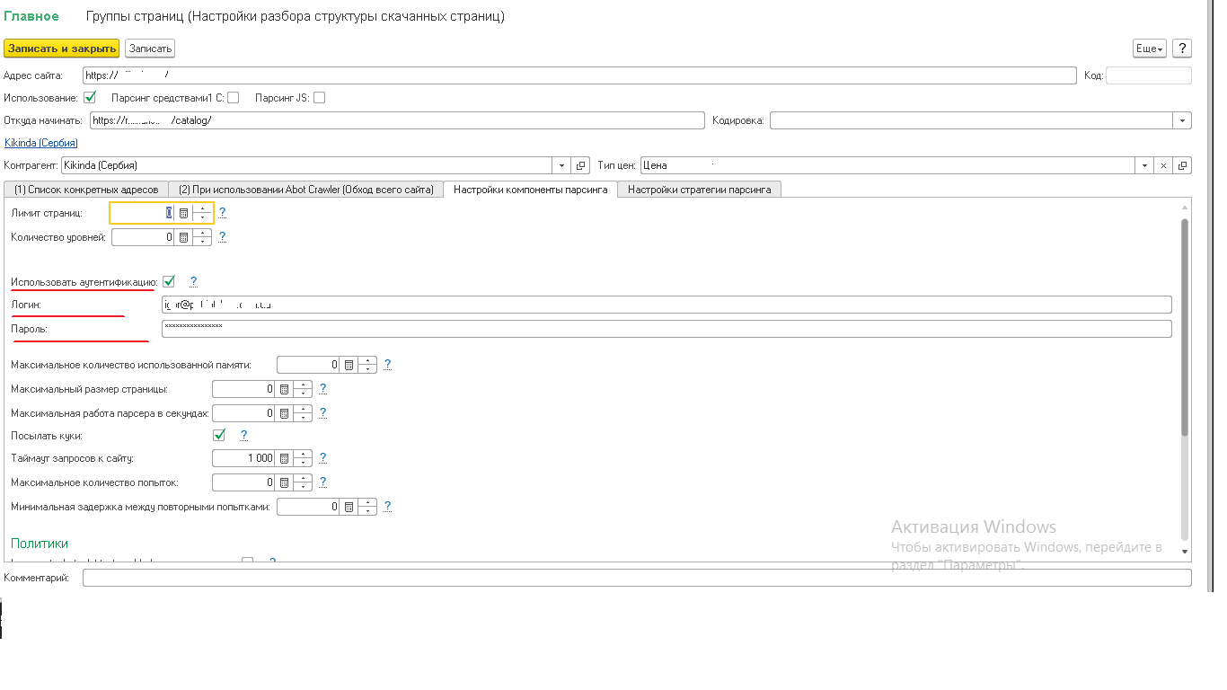Image resolution: width=1227 pixels, height=690 pixels.
Task: Click open-form icon next to Тип цен field
Action: (x=1183, y=165)
